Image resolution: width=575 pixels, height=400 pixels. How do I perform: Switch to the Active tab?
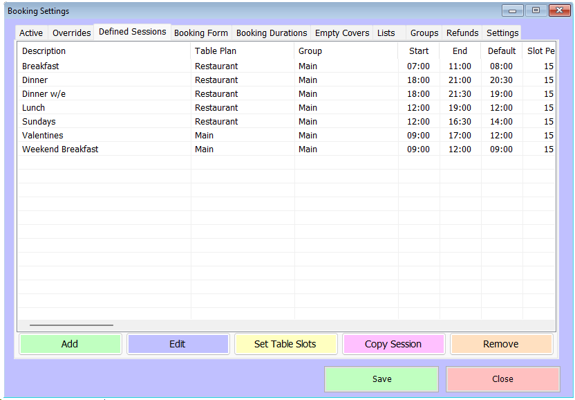pyautogui.click(x=31, y=33)
